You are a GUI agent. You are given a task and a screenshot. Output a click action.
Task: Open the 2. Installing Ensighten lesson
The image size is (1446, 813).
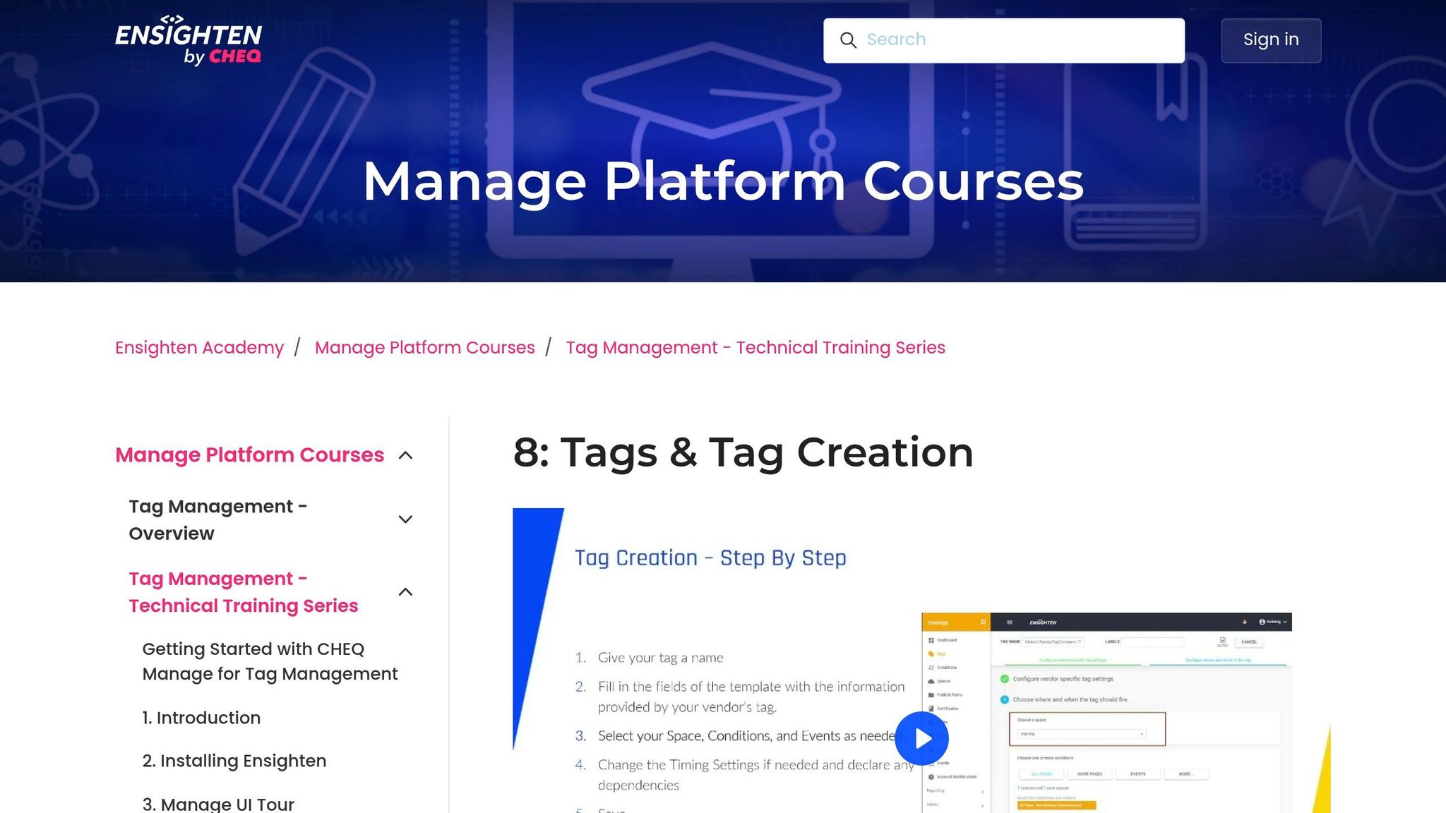tap(234, 761)
